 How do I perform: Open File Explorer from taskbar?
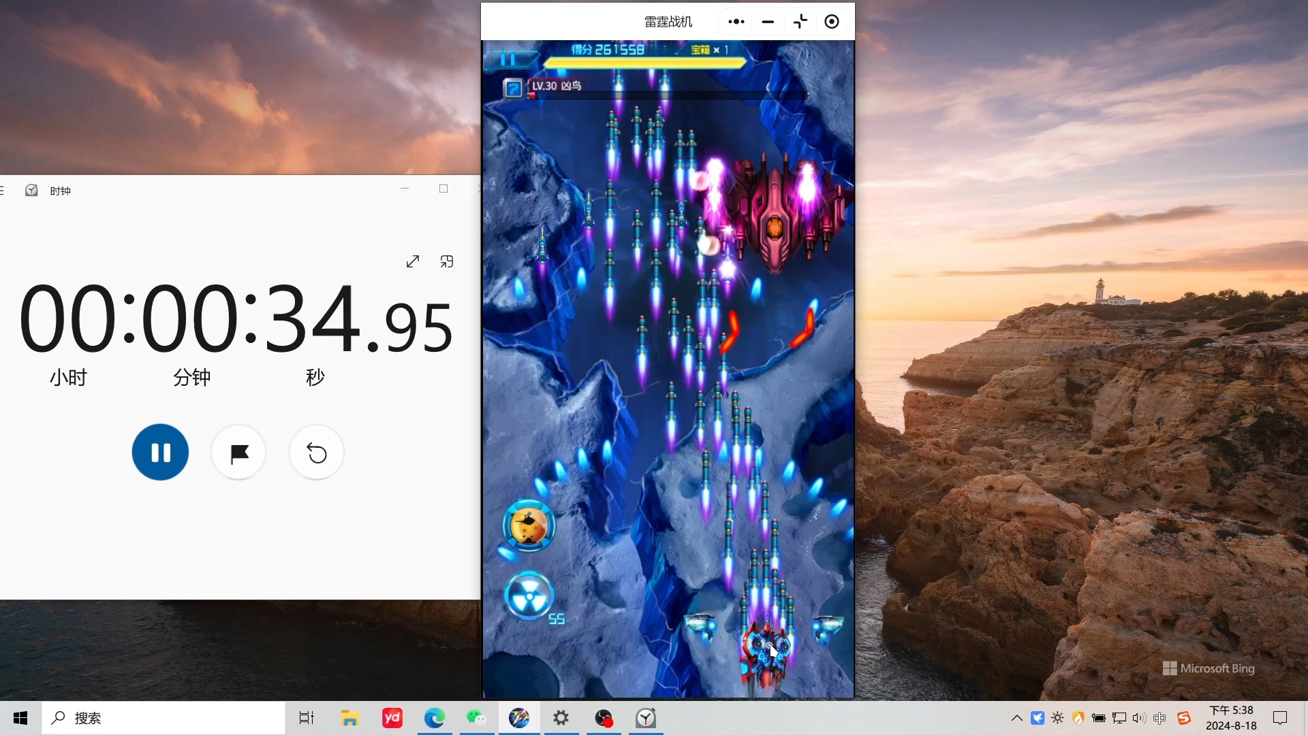coord(349,718)
